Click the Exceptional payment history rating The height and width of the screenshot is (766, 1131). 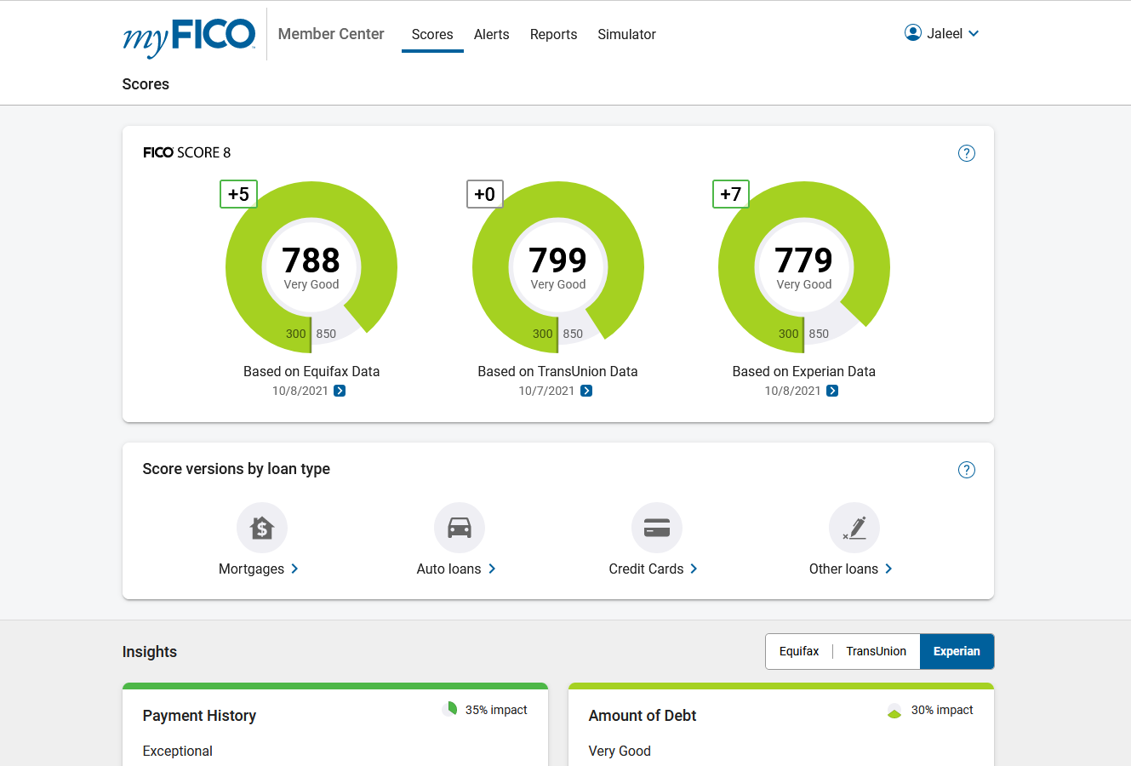click(177, 751)
